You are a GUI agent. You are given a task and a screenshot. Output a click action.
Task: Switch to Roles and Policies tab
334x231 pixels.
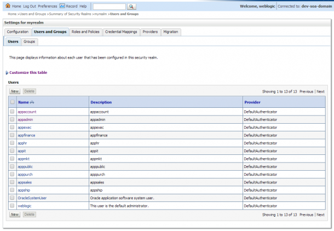tap(85, 32)
